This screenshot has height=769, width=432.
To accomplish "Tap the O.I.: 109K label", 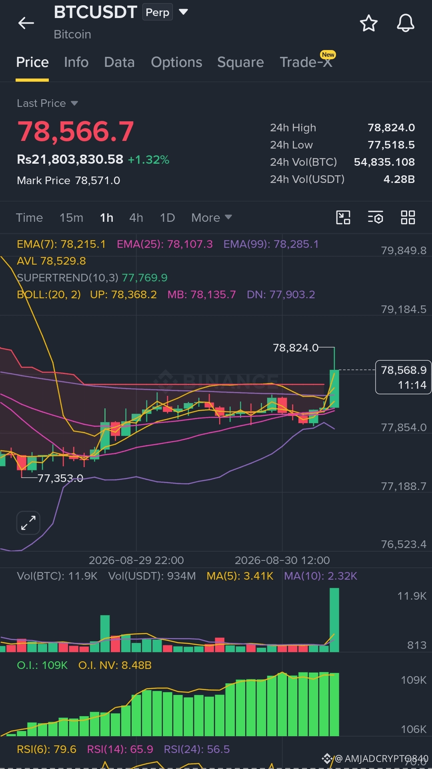I will [42, 665].
